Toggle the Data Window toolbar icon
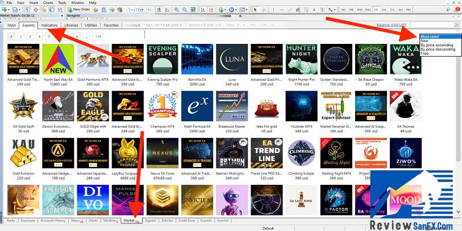This screenshot has height=231, width=462. [35, 9]
